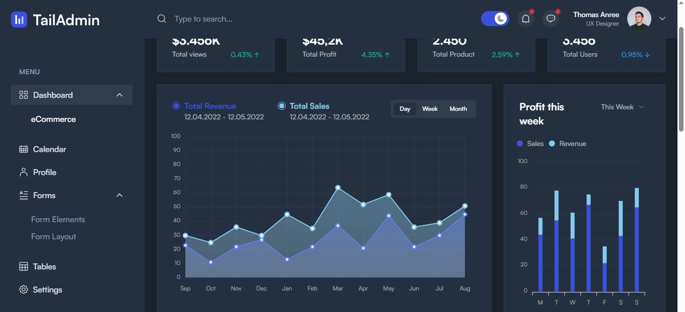Select the Total Sales radio indicator
The width and height of the screenshot is (685, 312).
(282, 105)
